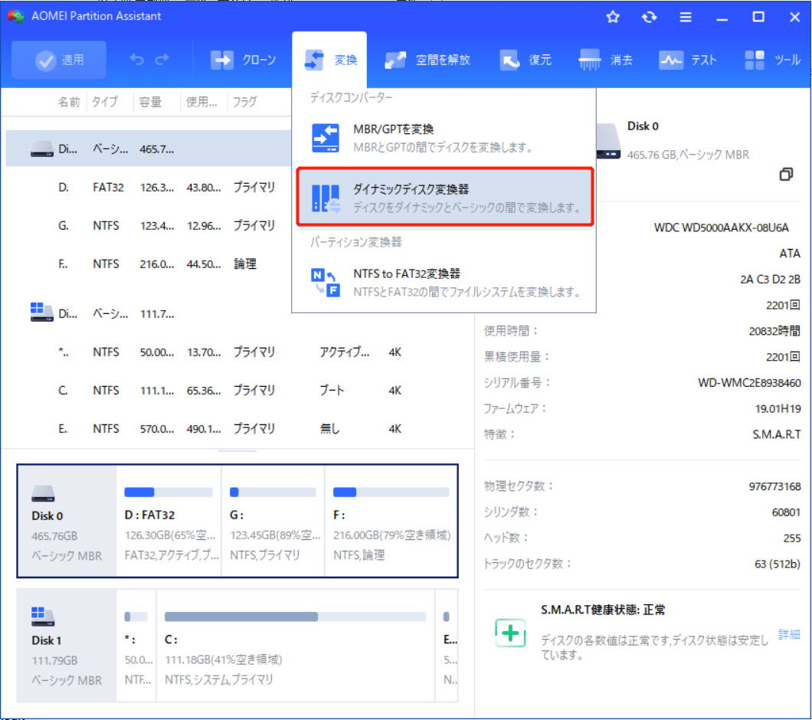Open the hamburger menu icon
The image size is (812, 720).
tap(686, 17)
